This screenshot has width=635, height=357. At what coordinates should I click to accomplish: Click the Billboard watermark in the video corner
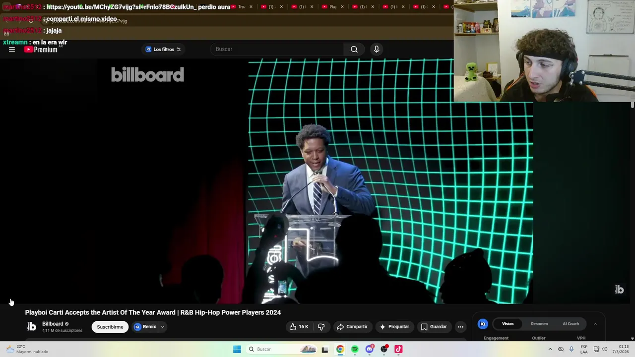coord(619,289)
